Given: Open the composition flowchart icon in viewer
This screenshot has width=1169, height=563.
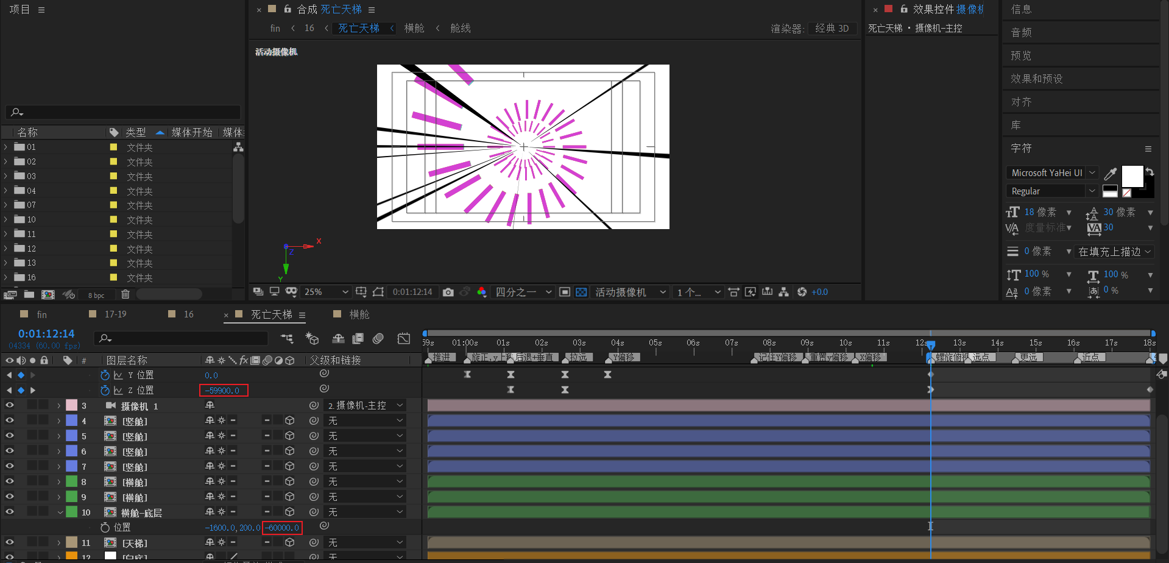Looking at the screenshot, I should click(x=783, y=292).
